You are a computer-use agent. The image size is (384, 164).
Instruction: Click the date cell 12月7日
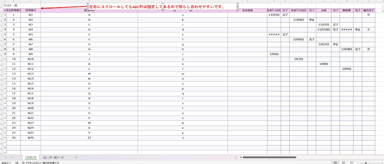click(x=324, y=44)
